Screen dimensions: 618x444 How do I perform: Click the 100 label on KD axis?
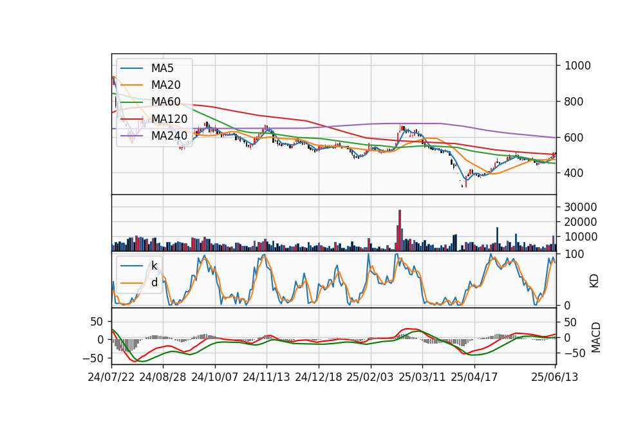point(574,254)
